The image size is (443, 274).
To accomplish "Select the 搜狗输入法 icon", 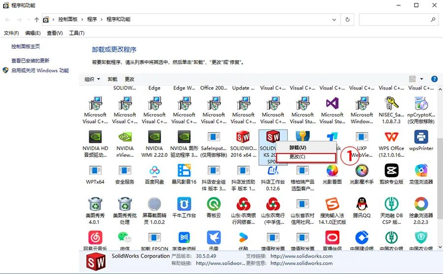I will (x=332, y=204).
